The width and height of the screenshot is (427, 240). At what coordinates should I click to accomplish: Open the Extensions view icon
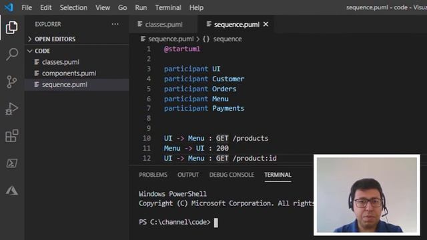12,136
